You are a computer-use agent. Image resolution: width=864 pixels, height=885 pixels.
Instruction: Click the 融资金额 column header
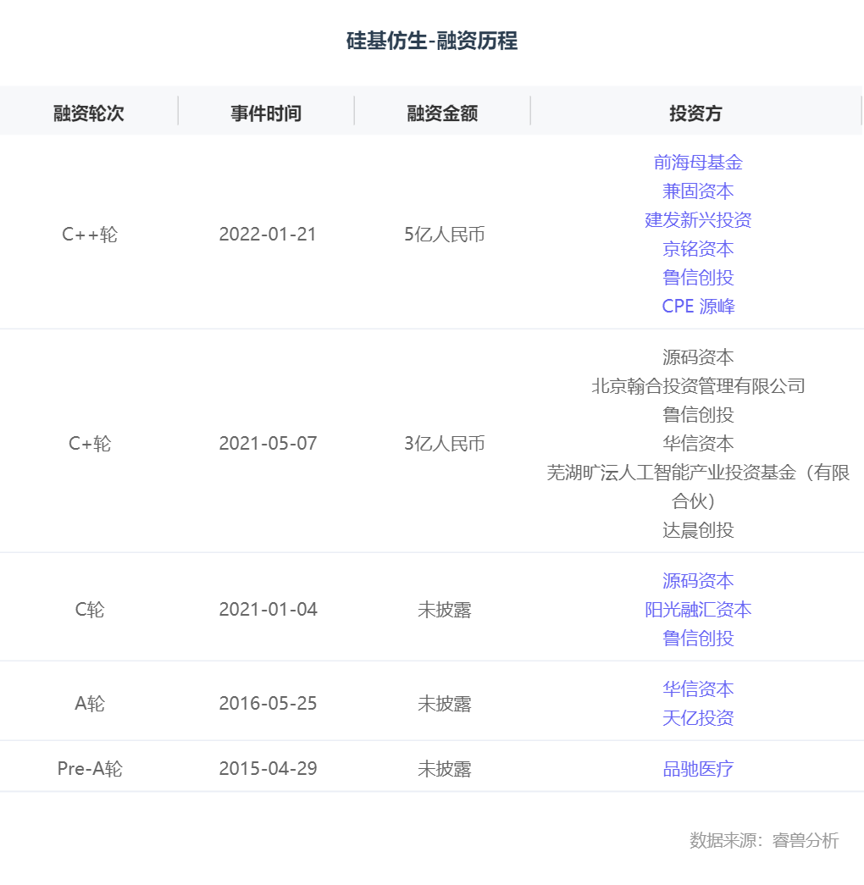pyautogui.click(x=442, y=113)
